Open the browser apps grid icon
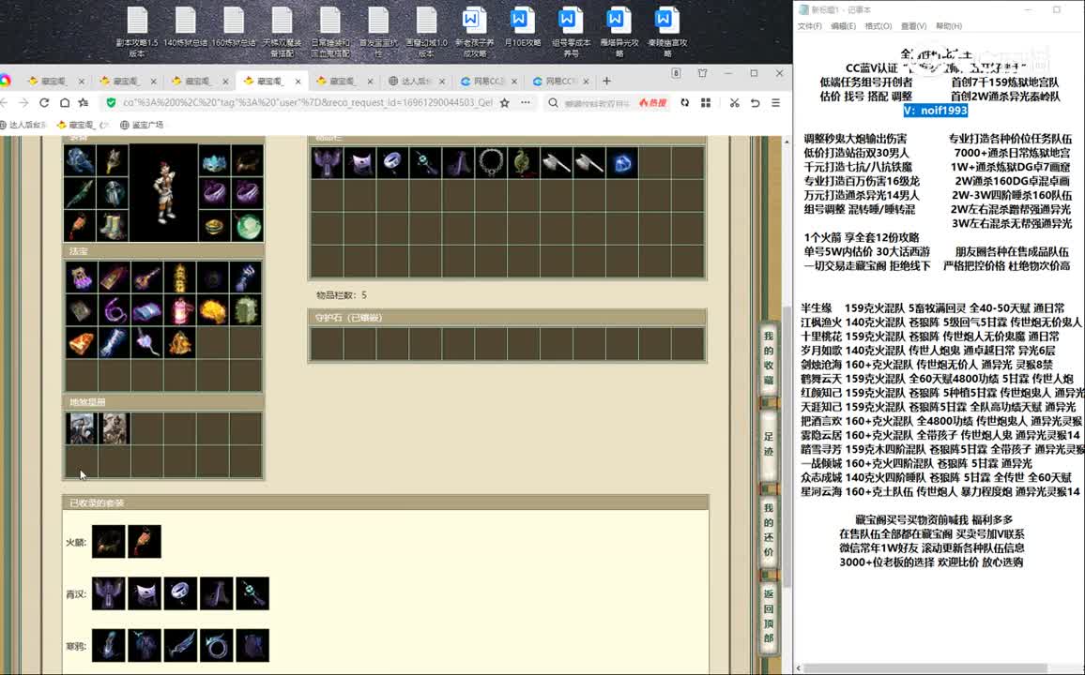The height and width of the screenshot is (675, 1085). (706, 102)
